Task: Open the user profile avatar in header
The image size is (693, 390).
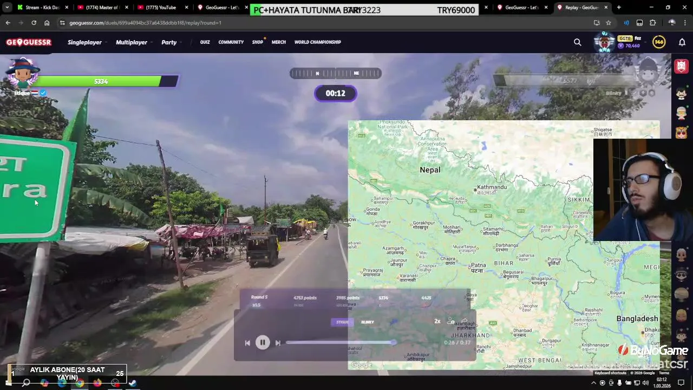Action: point(604,42)
